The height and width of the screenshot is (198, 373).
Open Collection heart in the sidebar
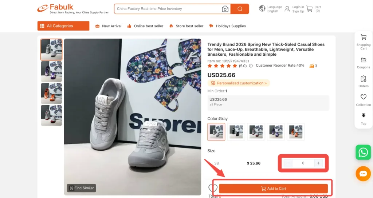pyautogui.click(x=363, y=100)
